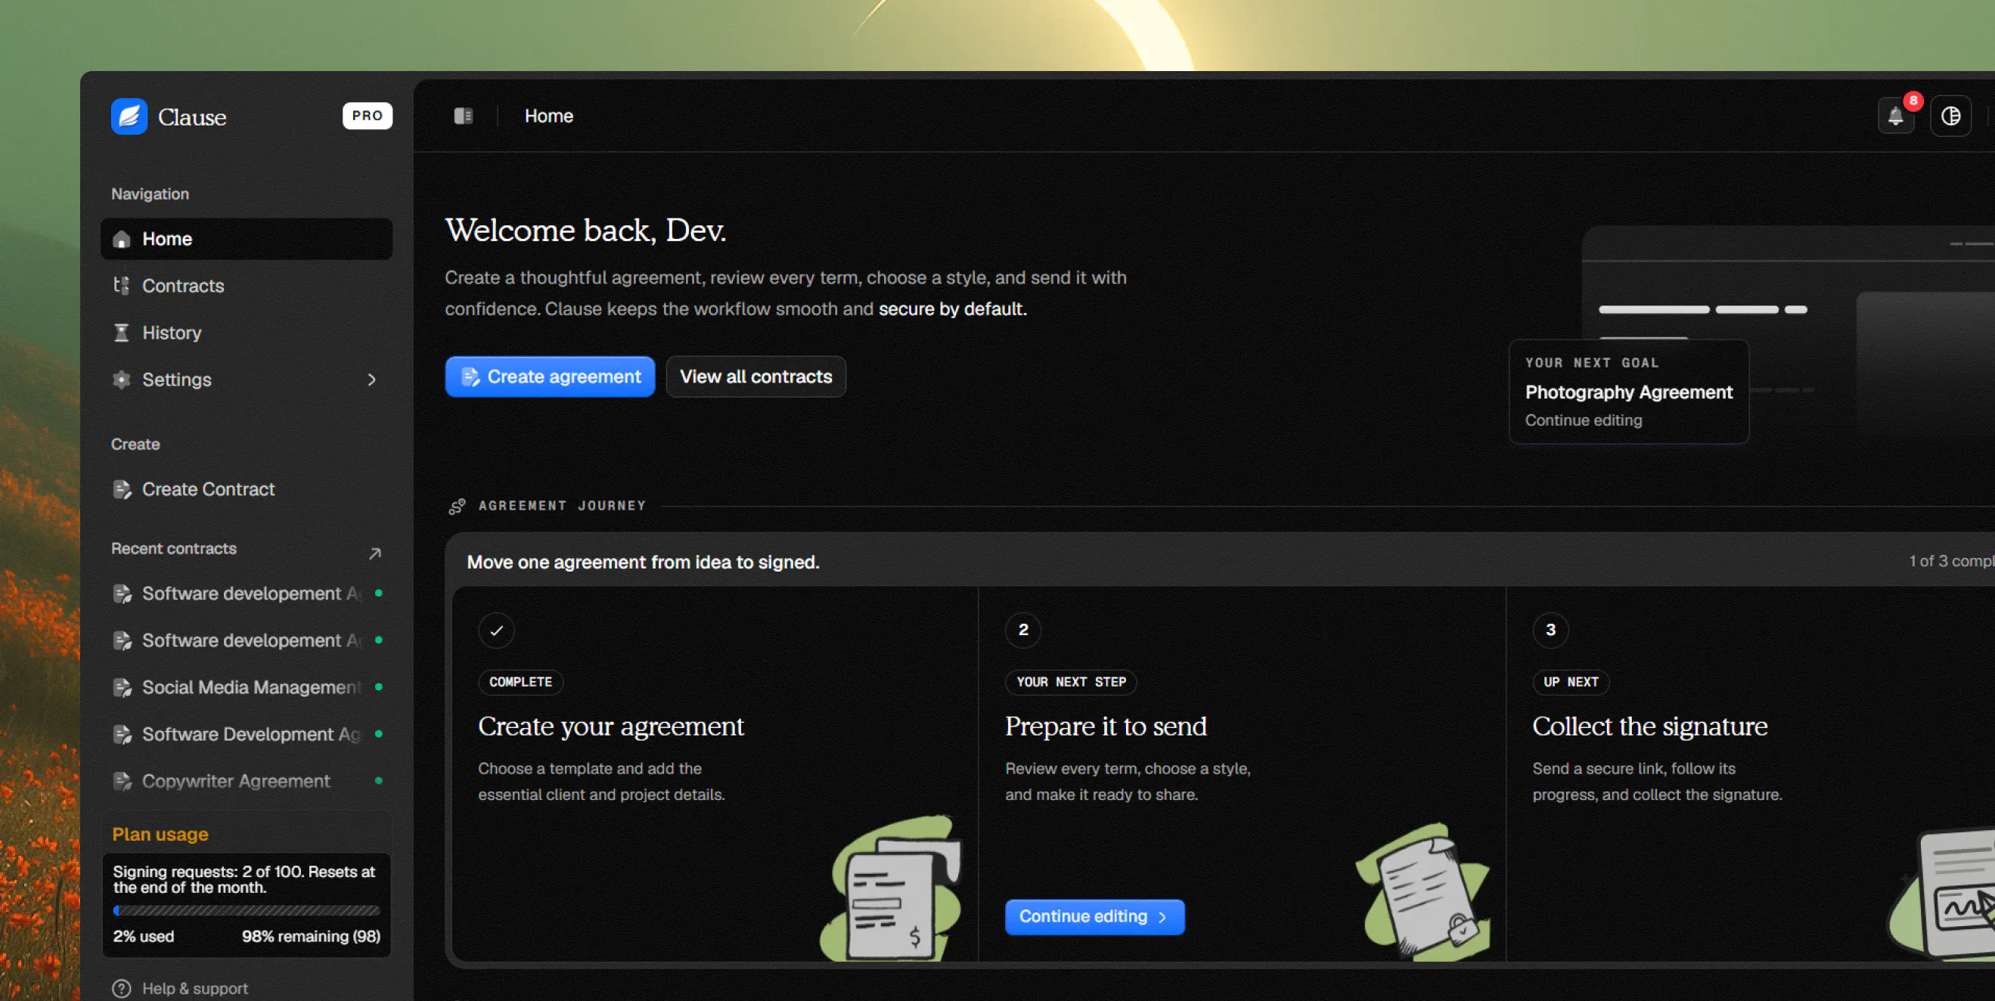Click the Settings gear icon
The width and height of the screenshot is (1995, 1001).
[122, 380]
